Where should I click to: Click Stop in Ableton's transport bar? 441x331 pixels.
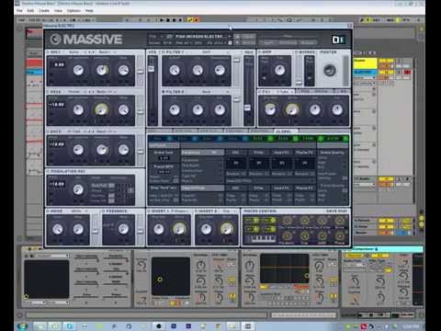[x=168, y=20]
